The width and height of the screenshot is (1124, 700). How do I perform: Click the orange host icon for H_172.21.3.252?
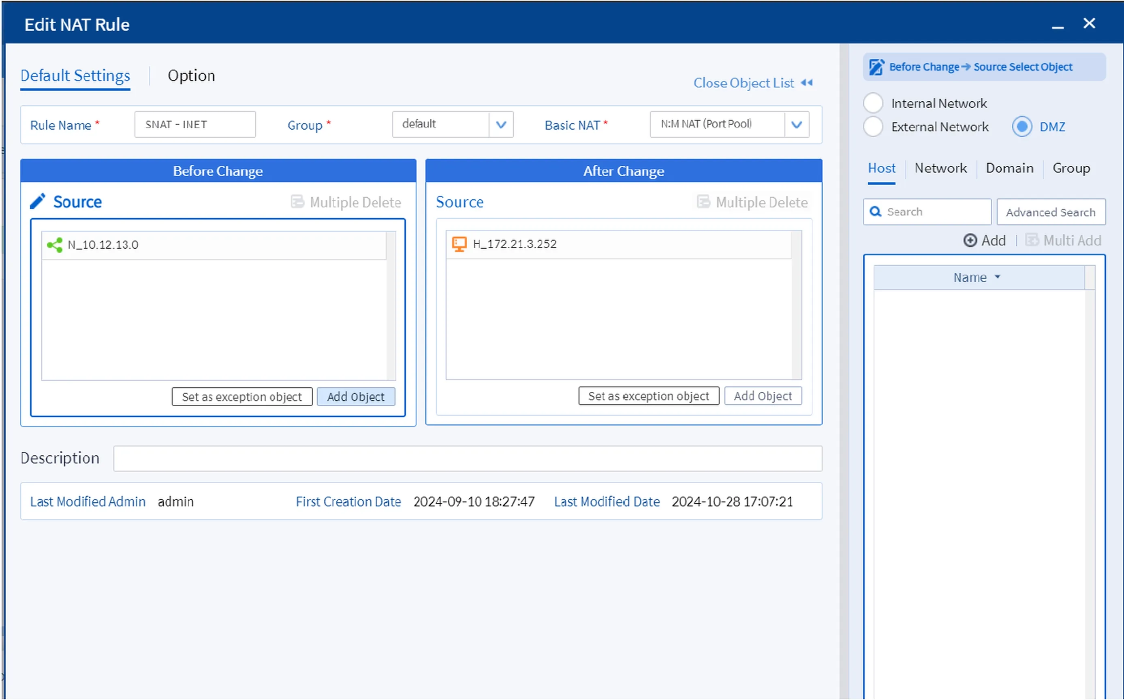tap(459, 244)
